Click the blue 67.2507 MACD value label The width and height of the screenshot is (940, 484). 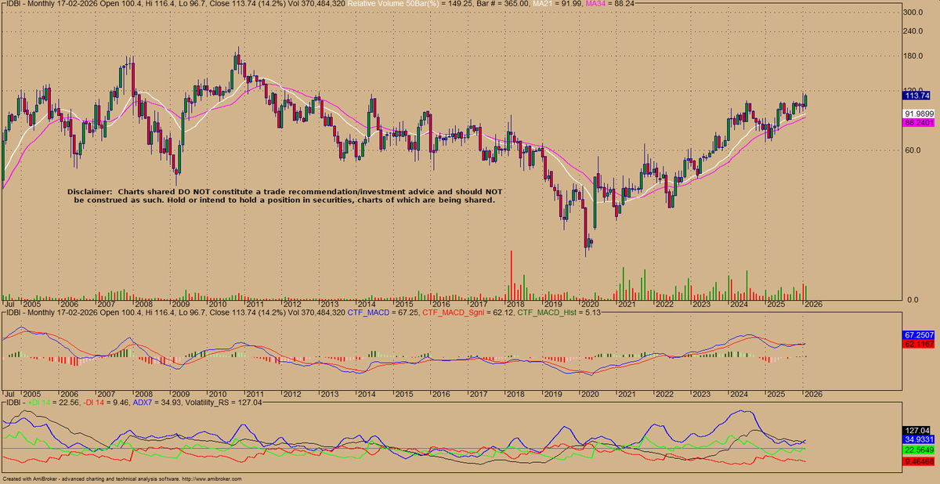pyautogui.click(x=918, y=334)
